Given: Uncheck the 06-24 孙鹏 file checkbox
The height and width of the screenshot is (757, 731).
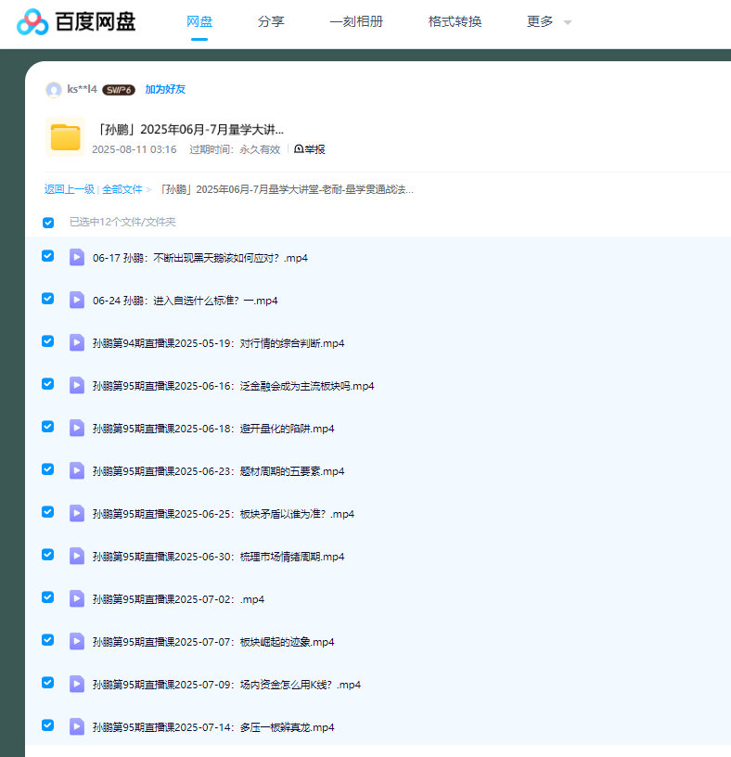Looking at the screenshot, I should [48, 299].
